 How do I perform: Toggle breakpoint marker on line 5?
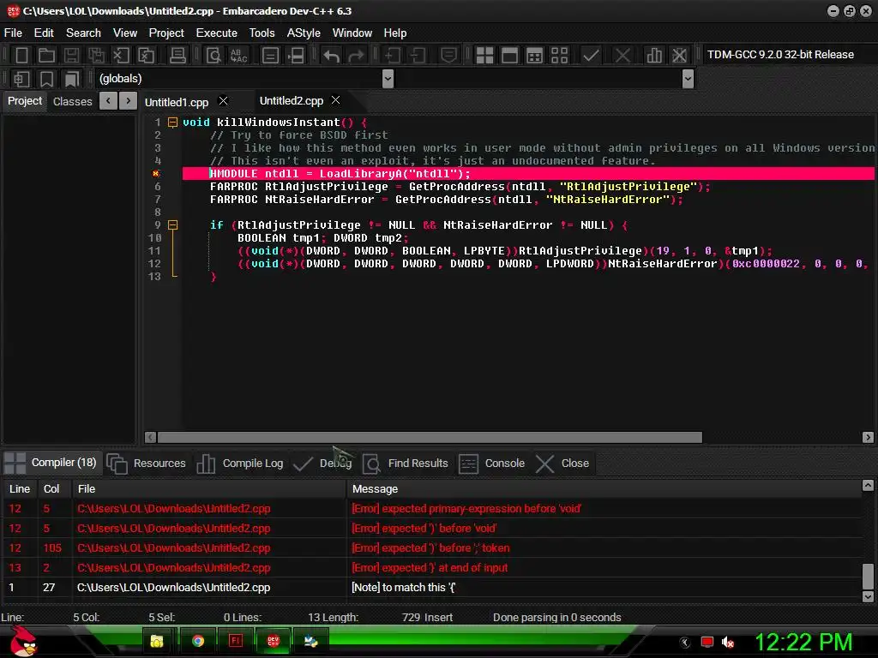tap(156, 173)
